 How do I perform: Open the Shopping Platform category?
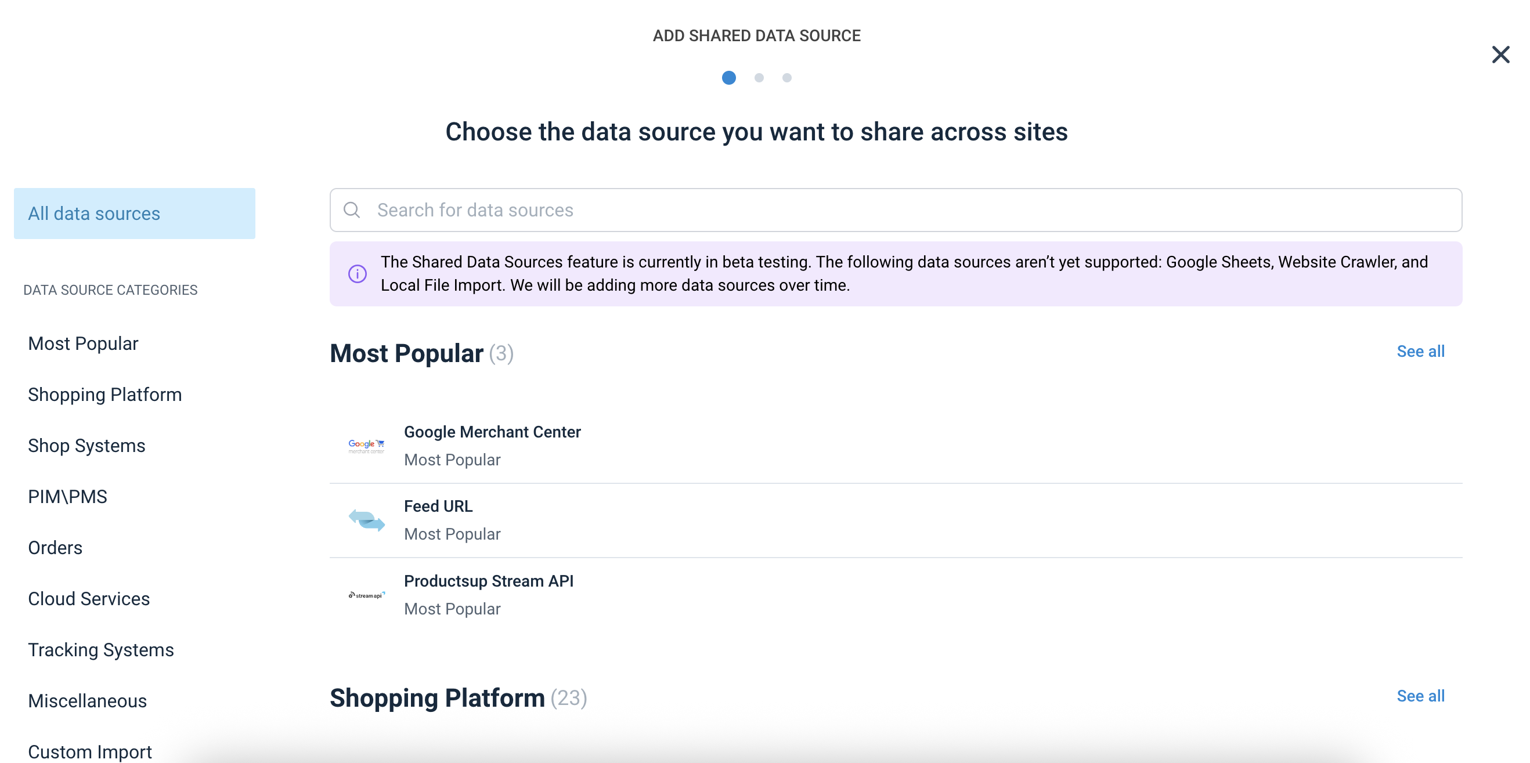[104, 395]
